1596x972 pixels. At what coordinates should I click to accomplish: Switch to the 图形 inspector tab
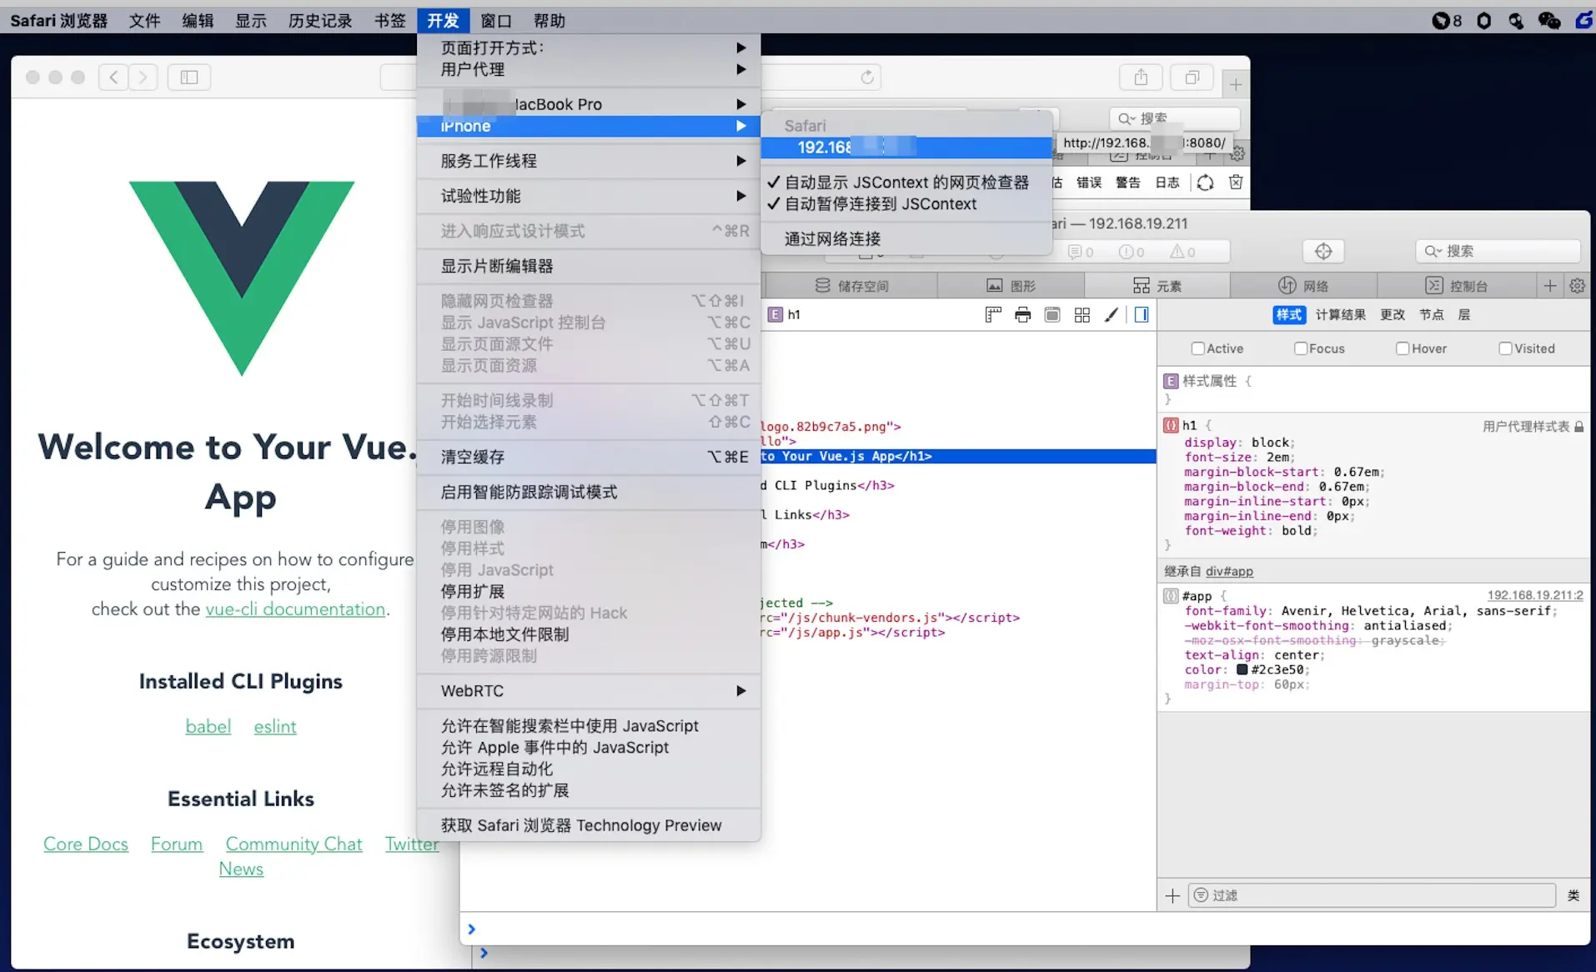tap(1011, 286)
